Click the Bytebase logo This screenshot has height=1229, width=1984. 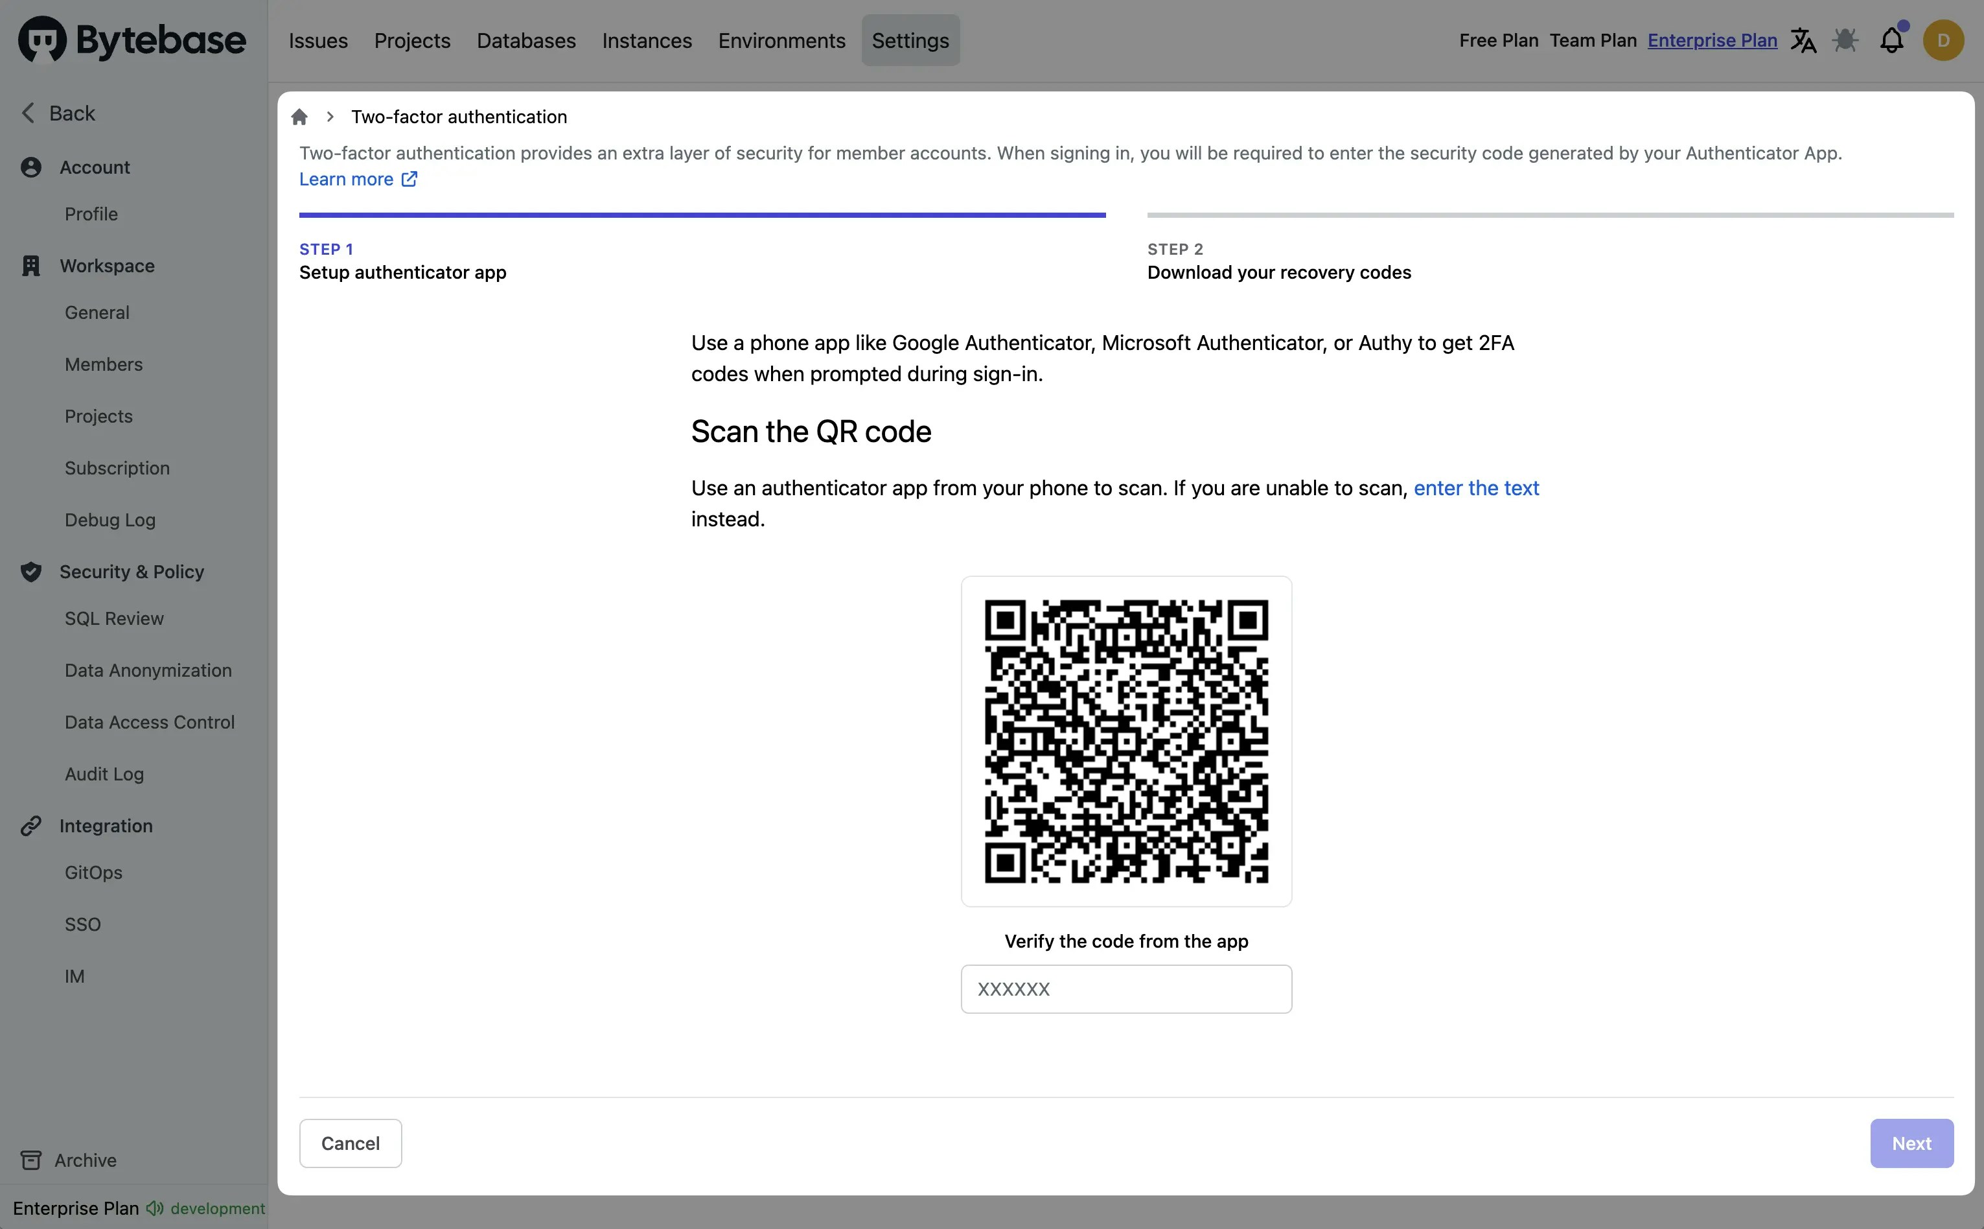pos(132,39)
